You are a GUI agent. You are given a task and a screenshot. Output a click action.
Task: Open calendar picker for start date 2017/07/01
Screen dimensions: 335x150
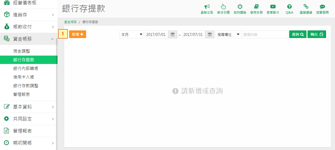click(x=172, y=34)
